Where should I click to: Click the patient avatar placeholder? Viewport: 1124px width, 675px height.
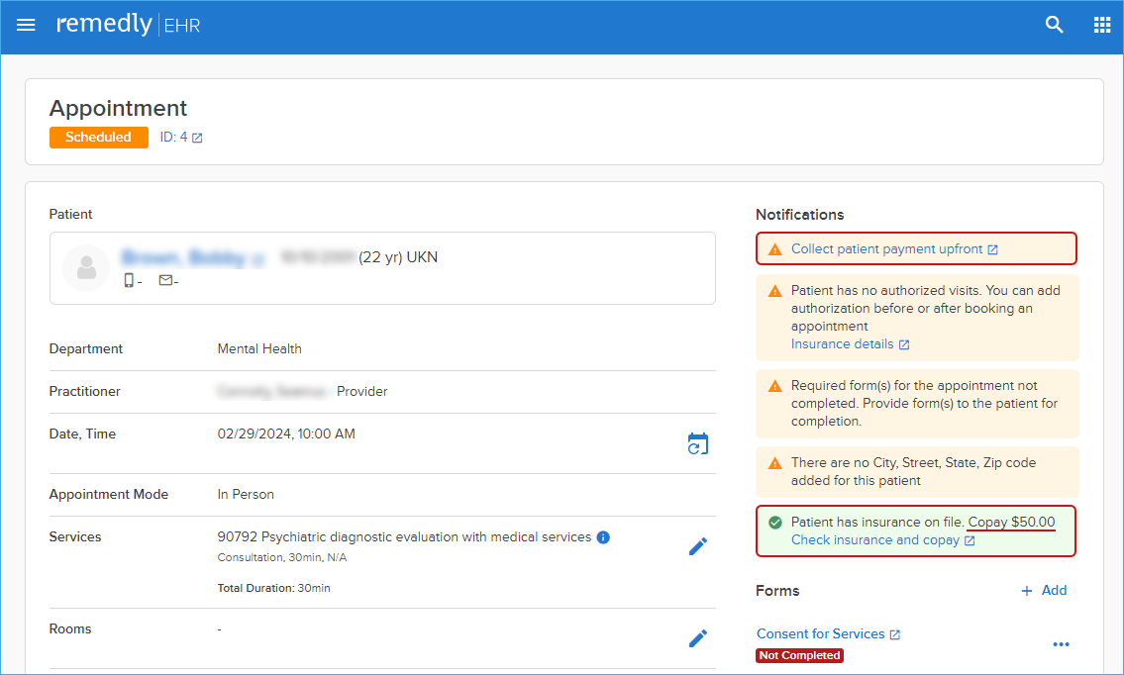86,268
